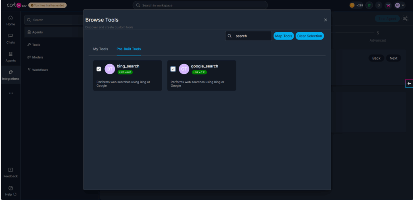413x200 pixels.
Task: Select the Pre-Built Tools tab
Action: click(x=129, y=49)
